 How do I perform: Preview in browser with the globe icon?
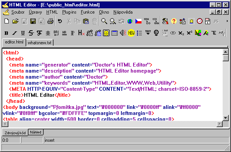(130, 21)
